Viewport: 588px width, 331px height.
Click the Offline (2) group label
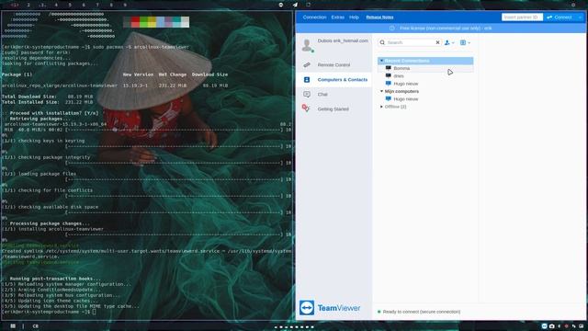pyautogui.click(x=395, y=107)
